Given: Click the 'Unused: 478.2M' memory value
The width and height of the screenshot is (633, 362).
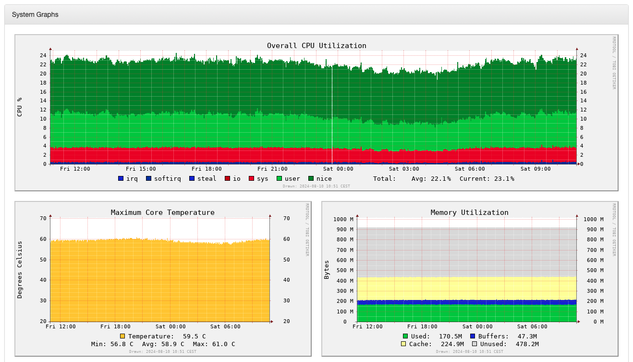Looking at the screenshot, I should tap(510, 344).
